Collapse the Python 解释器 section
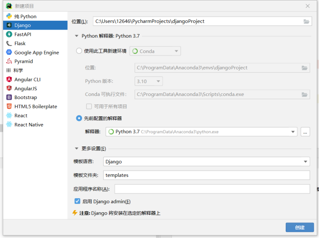This screenshot has height=238, width=319. [77, 36]
